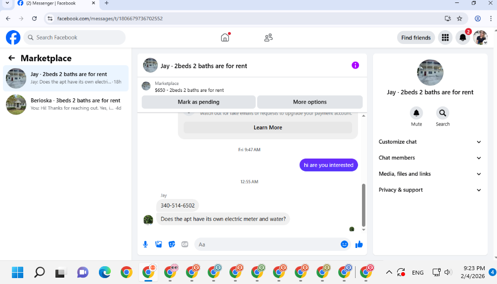This screenshot has height=284, width=497.
Task: Launch Microsoft Edge from taskbar
Action: [105, 272]
